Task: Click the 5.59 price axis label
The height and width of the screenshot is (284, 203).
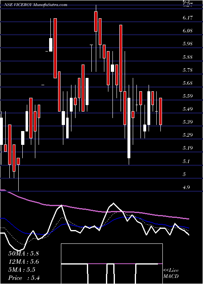Action: coord(188,96)
